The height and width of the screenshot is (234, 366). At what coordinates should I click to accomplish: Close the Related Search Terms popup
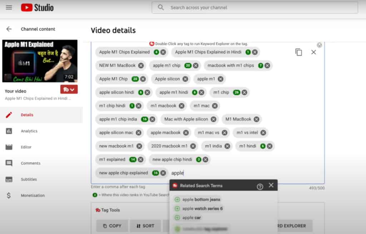(x=271, y=185)
